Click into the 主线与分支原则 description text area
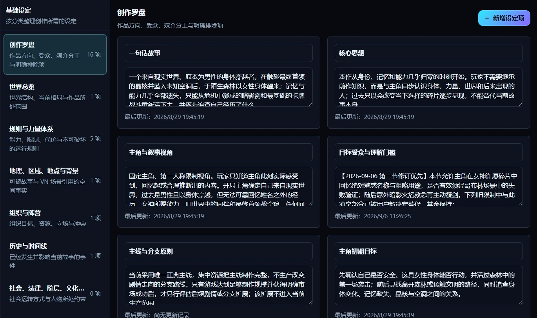Viewport: 537px width, 318px height. [219, 285]
